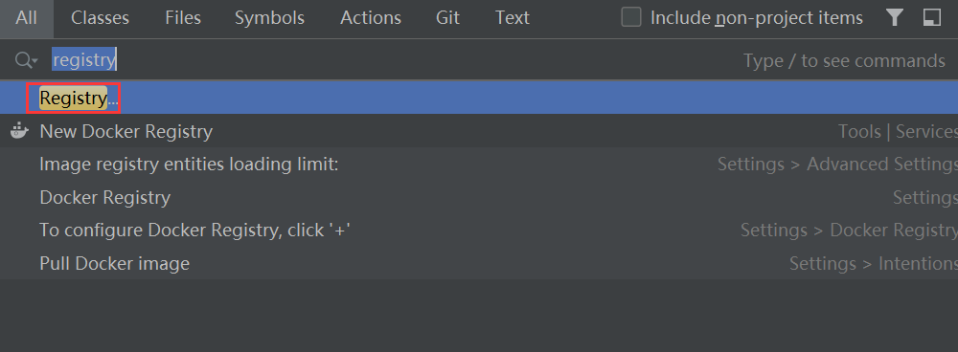The width and height of the screenshot is (958, 352).
Task: Open results in Find tool window icon
Action: tap(932, 18)
